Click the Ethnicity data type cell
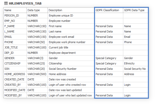Image resolution: width=155 pixels, height=104 pixels. point(135,63)
